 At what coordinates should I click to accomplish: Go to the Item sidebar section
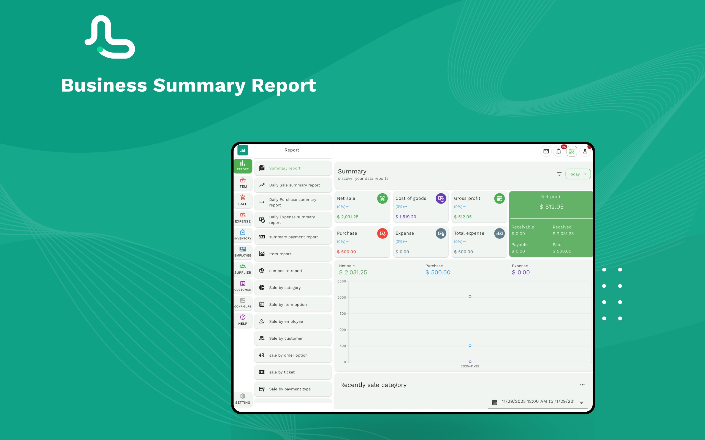point(243,183)
